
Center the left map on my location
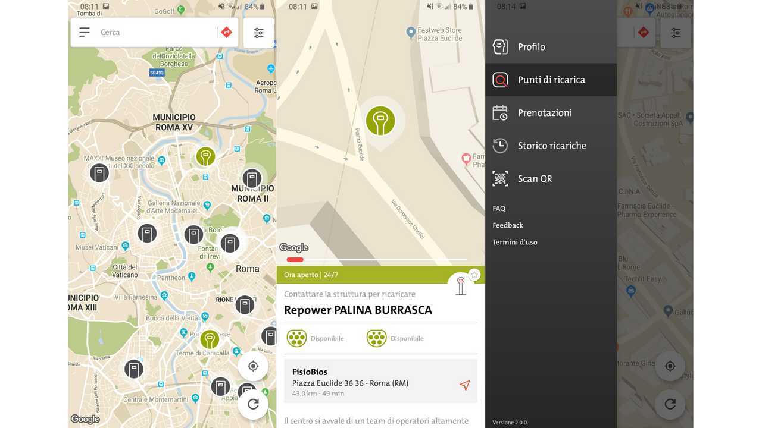tap(253, 366)
